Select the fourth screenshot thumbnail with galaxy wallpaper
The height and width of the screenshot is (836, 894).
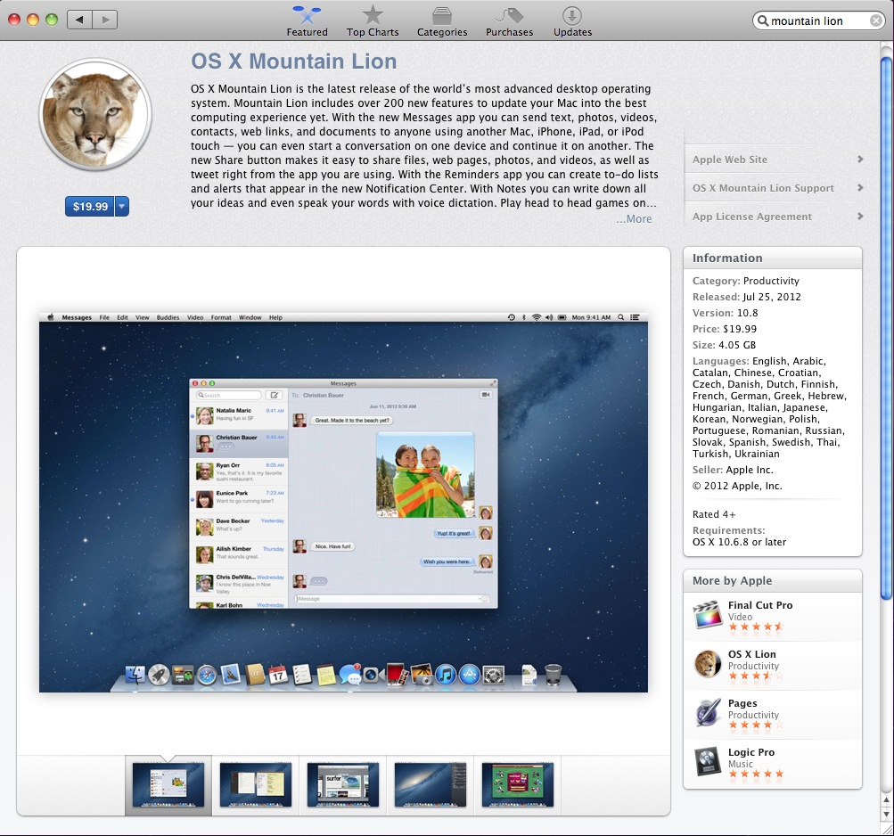point(431,784)
